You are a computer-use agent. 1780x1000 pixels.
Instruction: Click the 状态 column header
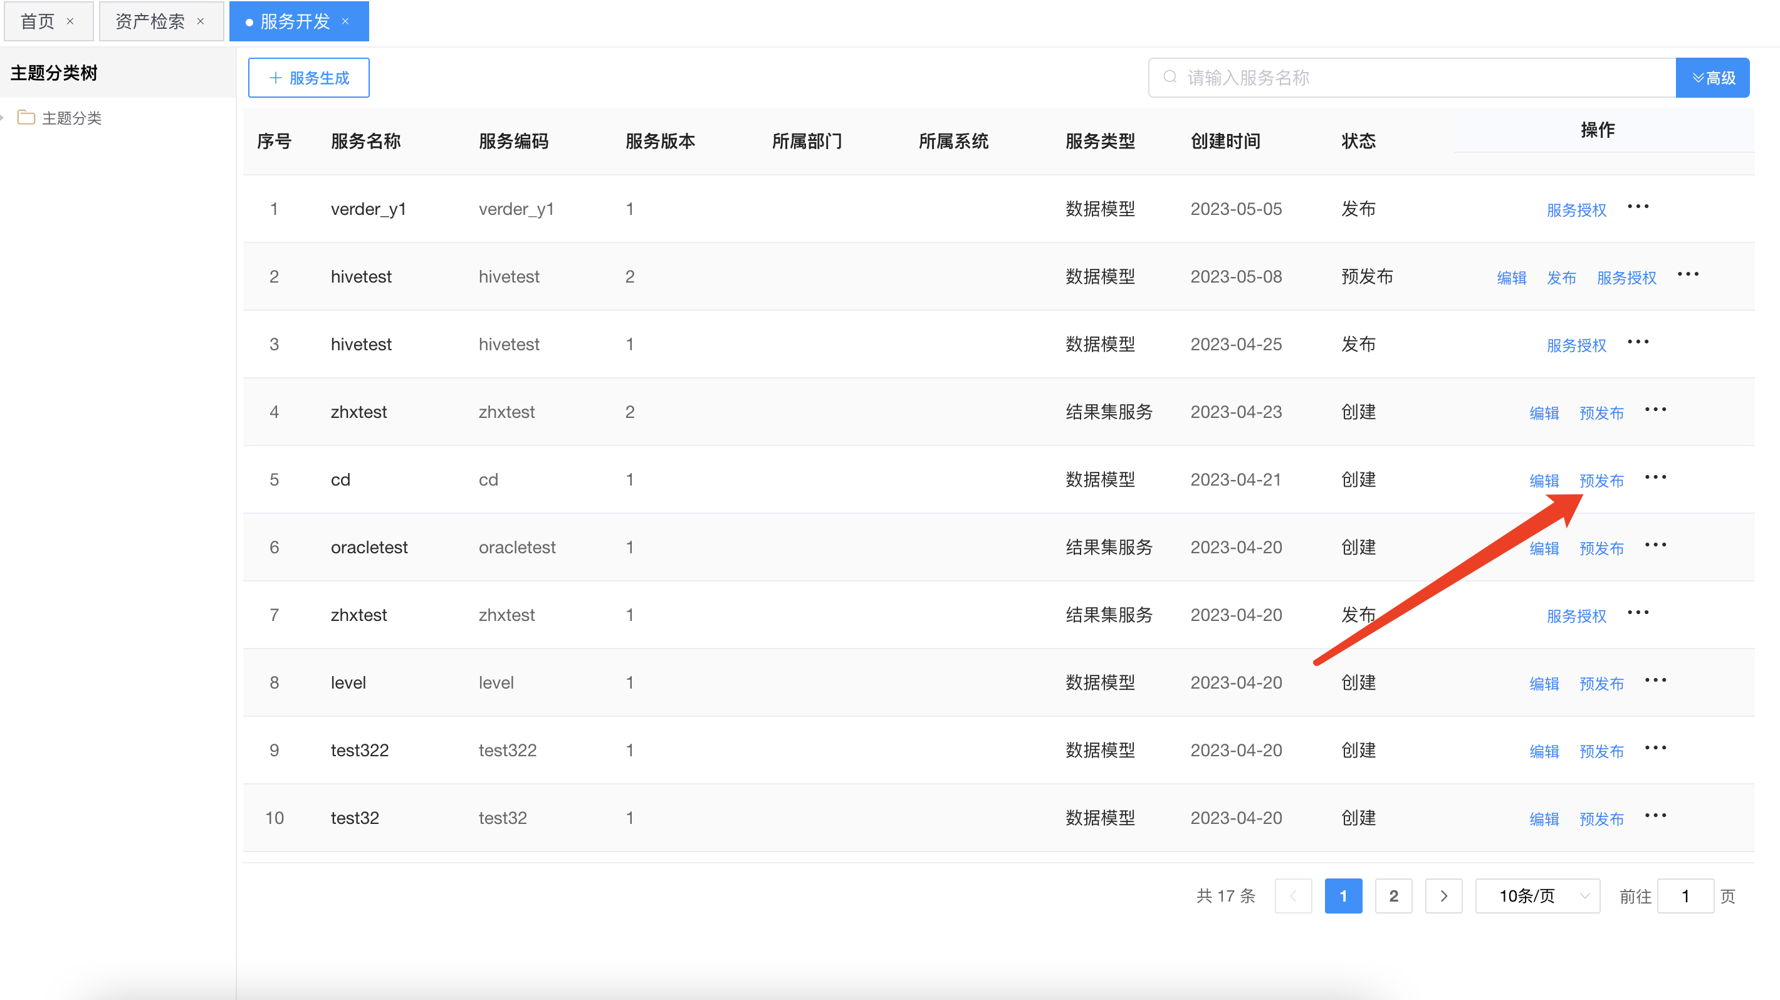click(1358, 141)
